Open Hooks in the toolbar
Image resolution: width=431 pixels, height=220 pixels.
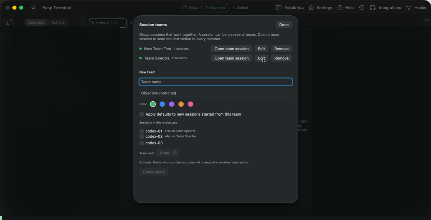tap(416, 8)
